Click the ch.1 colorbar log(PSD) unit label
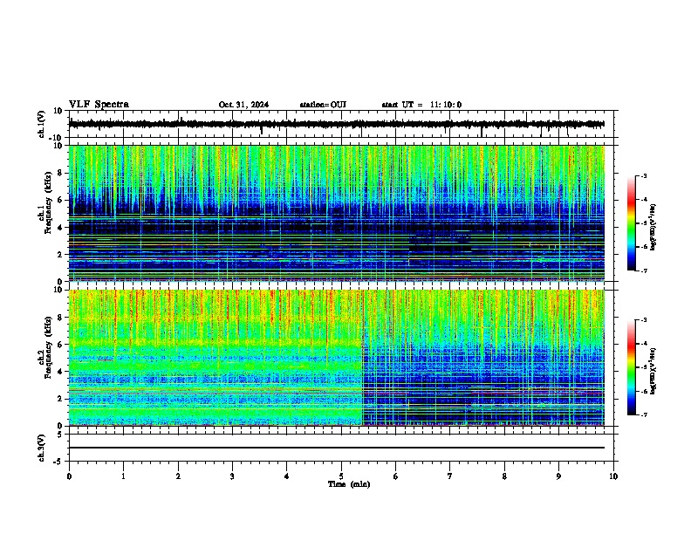 tap(653, 227)
